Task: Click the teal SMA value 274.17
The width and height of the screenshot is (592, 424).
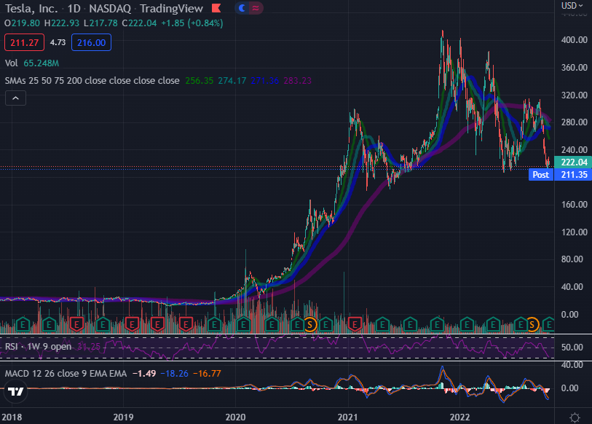Action: 232,80
